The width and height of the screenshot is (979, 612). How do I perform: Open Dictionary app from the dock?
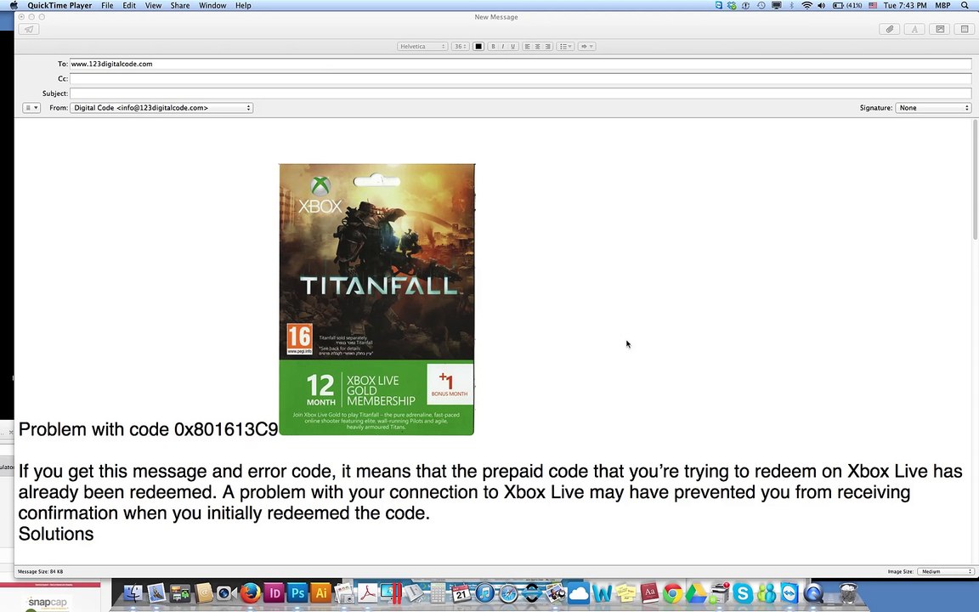pos(649,592)
